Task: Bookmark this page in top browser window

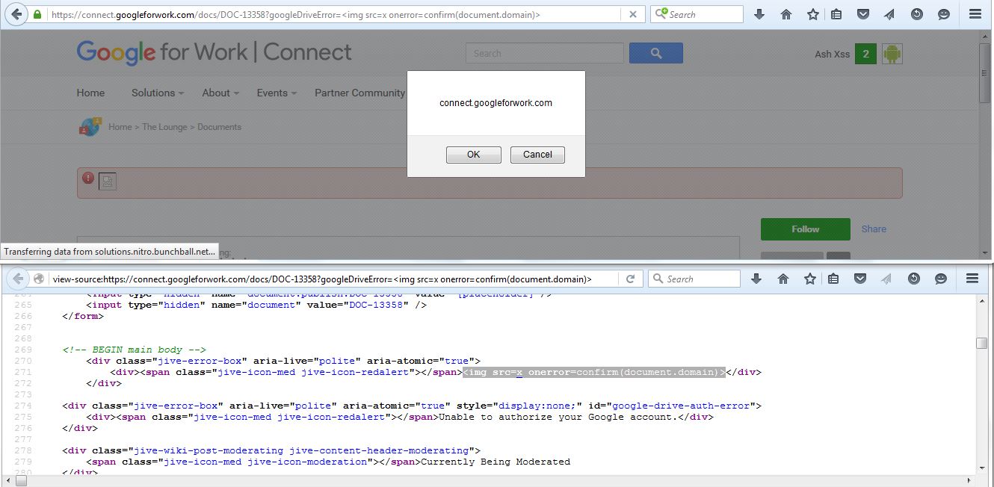Action: [x=813, y=14]
